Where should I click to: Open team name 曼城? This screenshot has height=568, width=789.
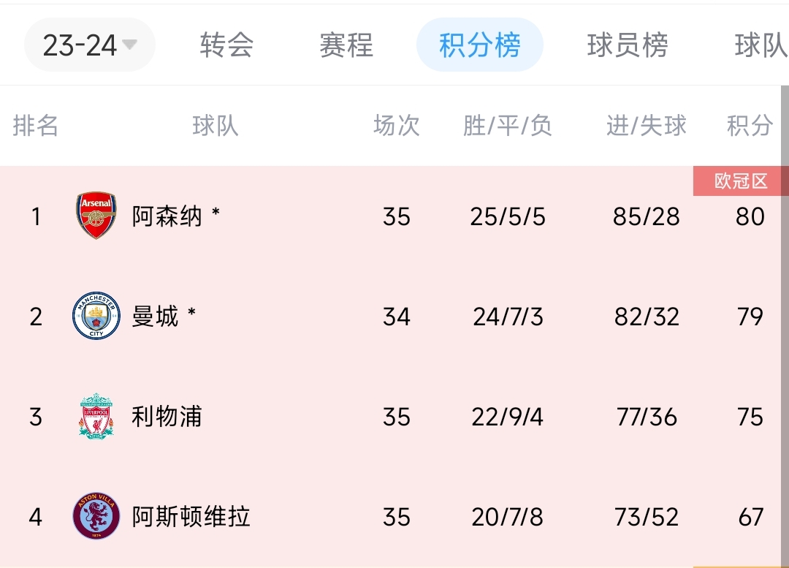click(x=156, y=317)
